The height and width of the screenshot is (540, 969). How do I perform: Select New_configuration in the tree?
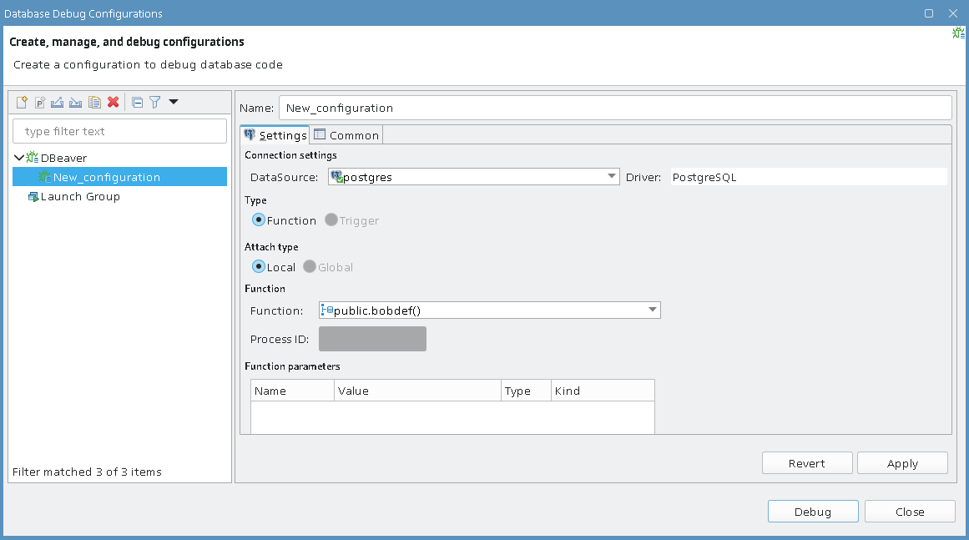pos(120,177)
